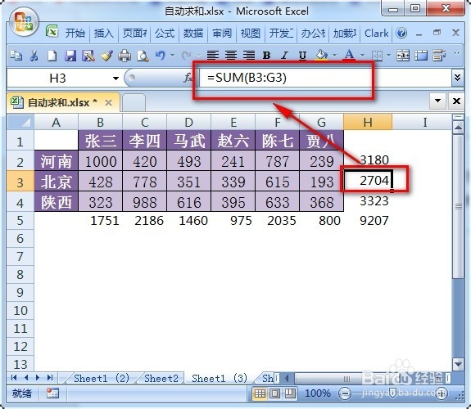Viewport: 471px width, 409px height.
Task: Open the Clark ribbon tab
Action: click(376, 33)
